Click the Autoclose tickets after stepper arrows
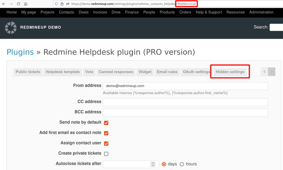 click(x=153, y=164)
